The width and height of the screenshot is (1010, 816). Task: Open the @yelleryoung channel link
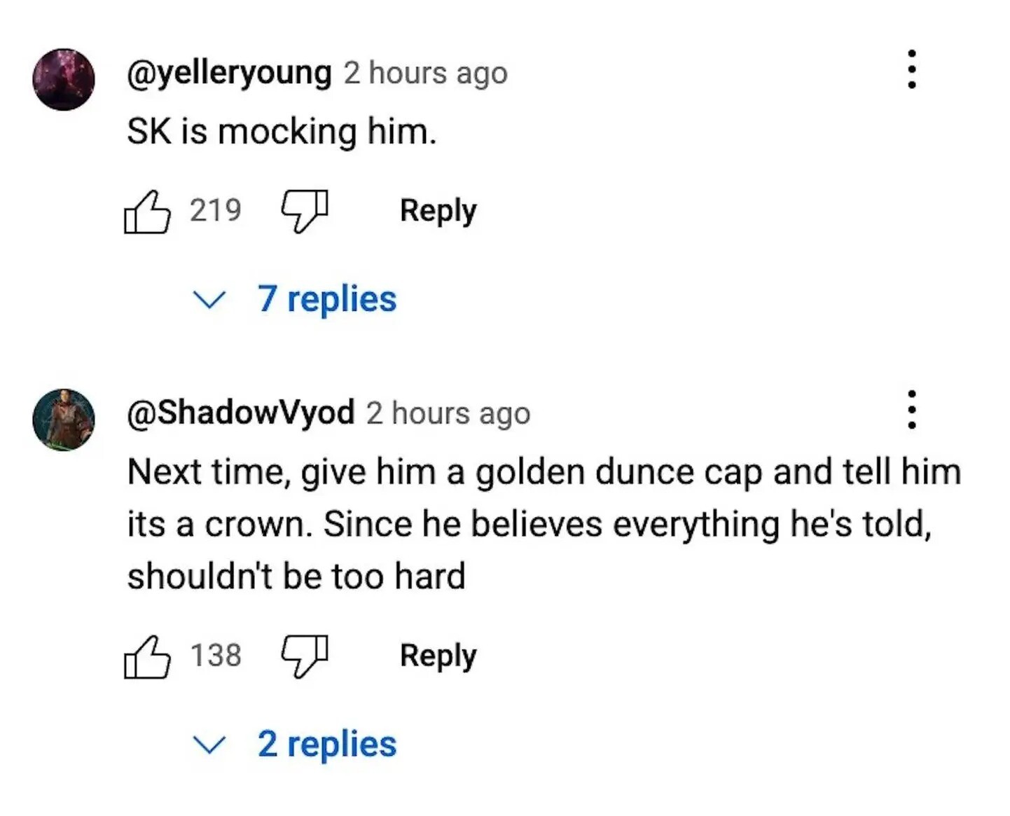coord(229,74)
